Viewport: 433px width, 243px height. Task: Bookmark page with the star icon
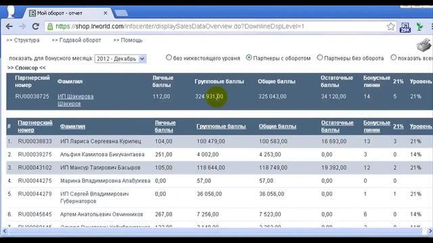(391, 26)
